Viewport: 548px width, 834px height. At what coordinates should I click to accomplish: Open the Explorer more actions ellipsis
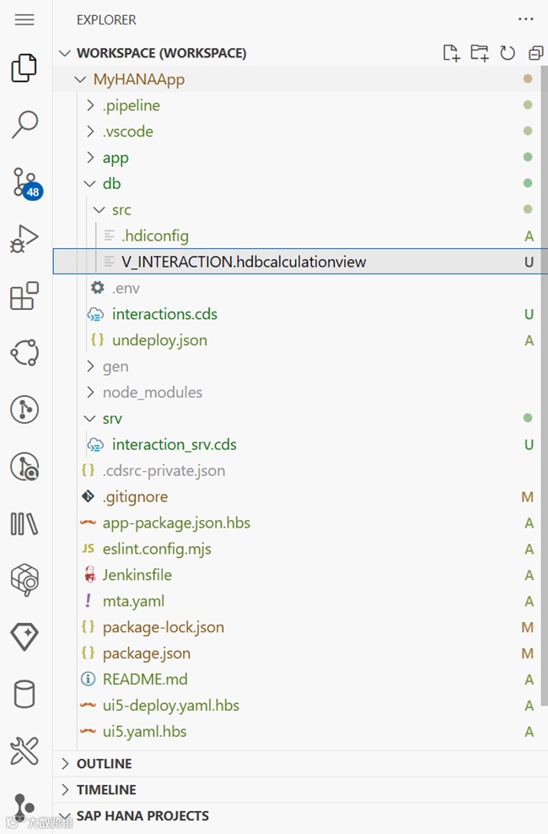526,19
